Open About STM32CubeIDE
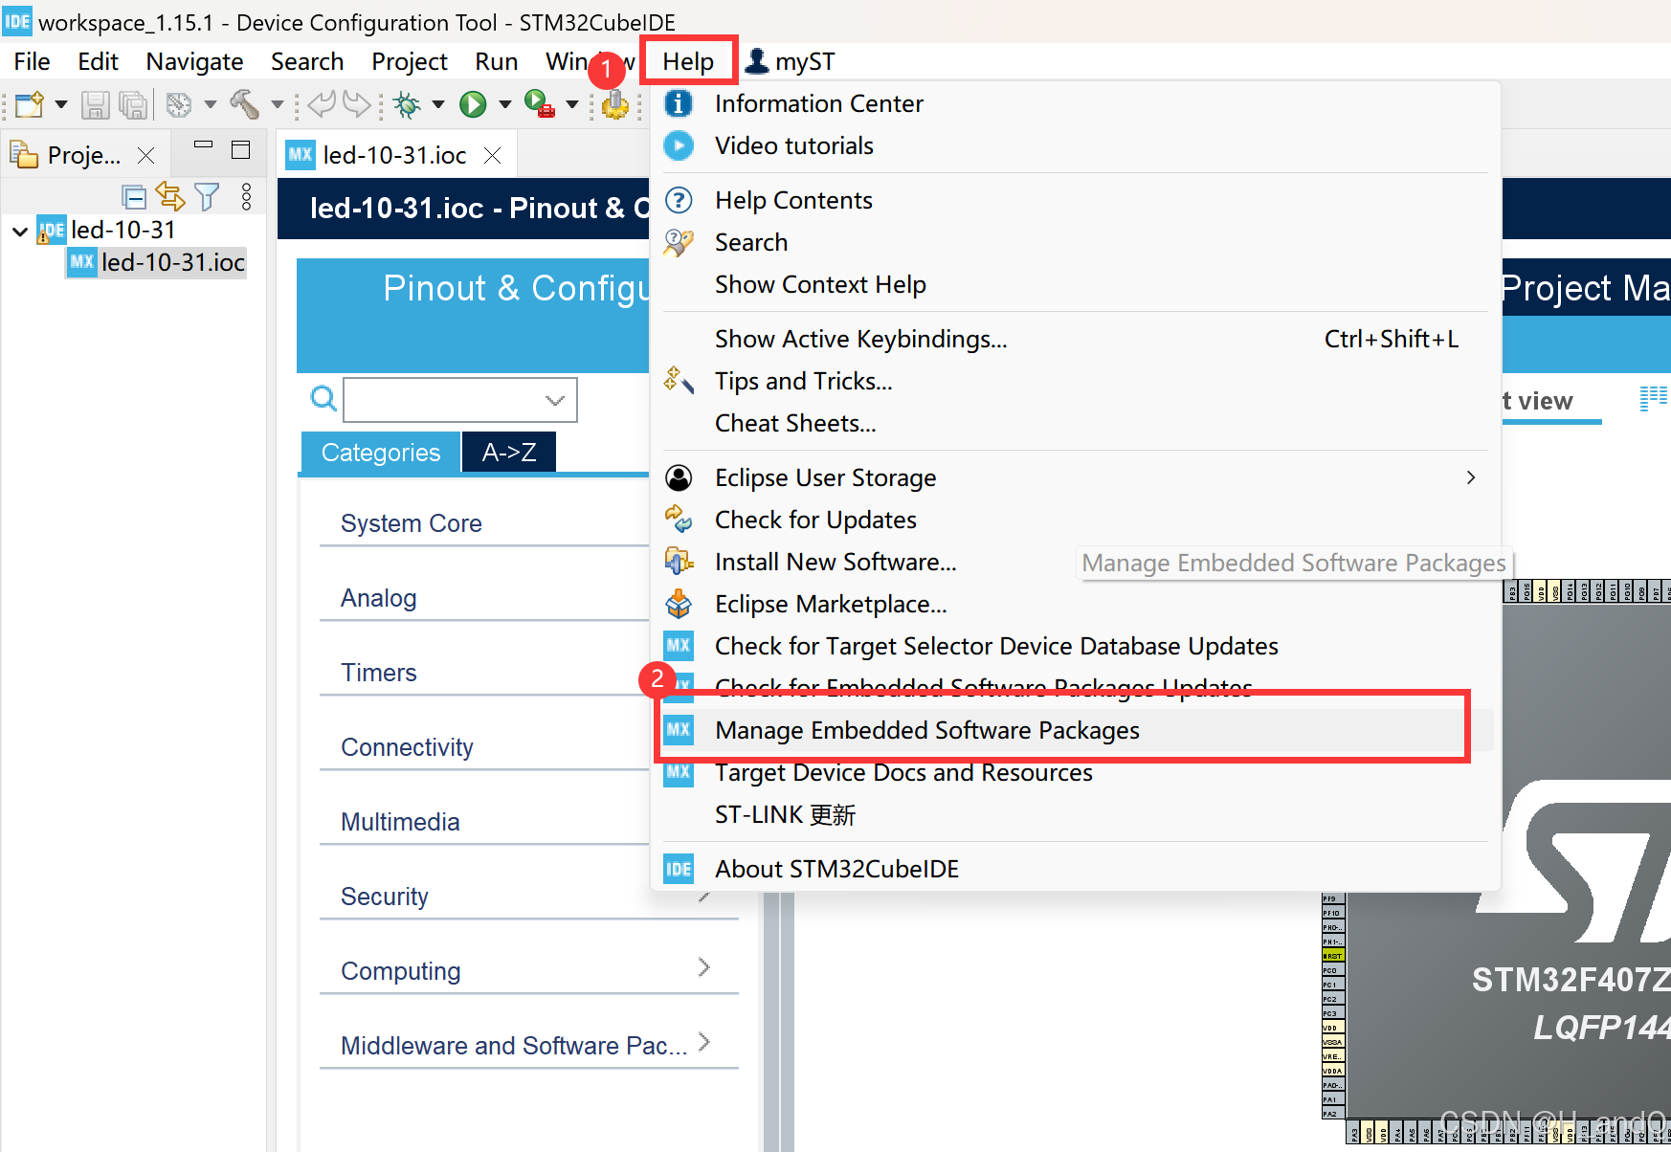This screenshot has height=1152, width=1671. pos(1075,869)
